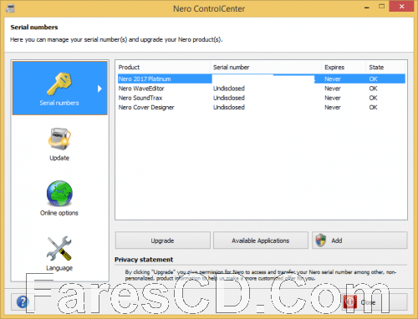This screenshot has width=418, height=319.
Task: Select the Nero Cover Designer row
Action: (x=262, y=107)
